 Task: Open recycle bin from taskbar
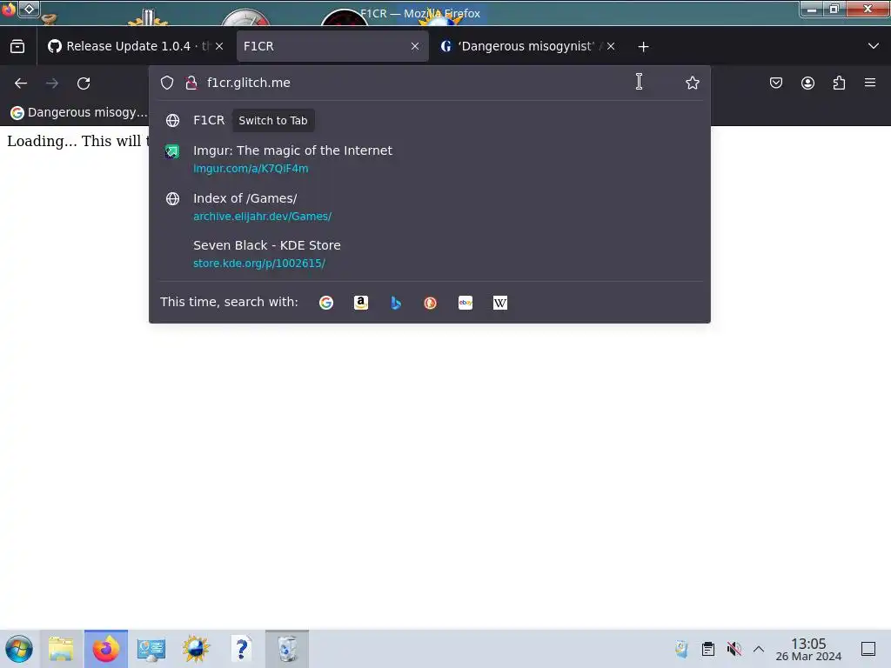point(287,649)
